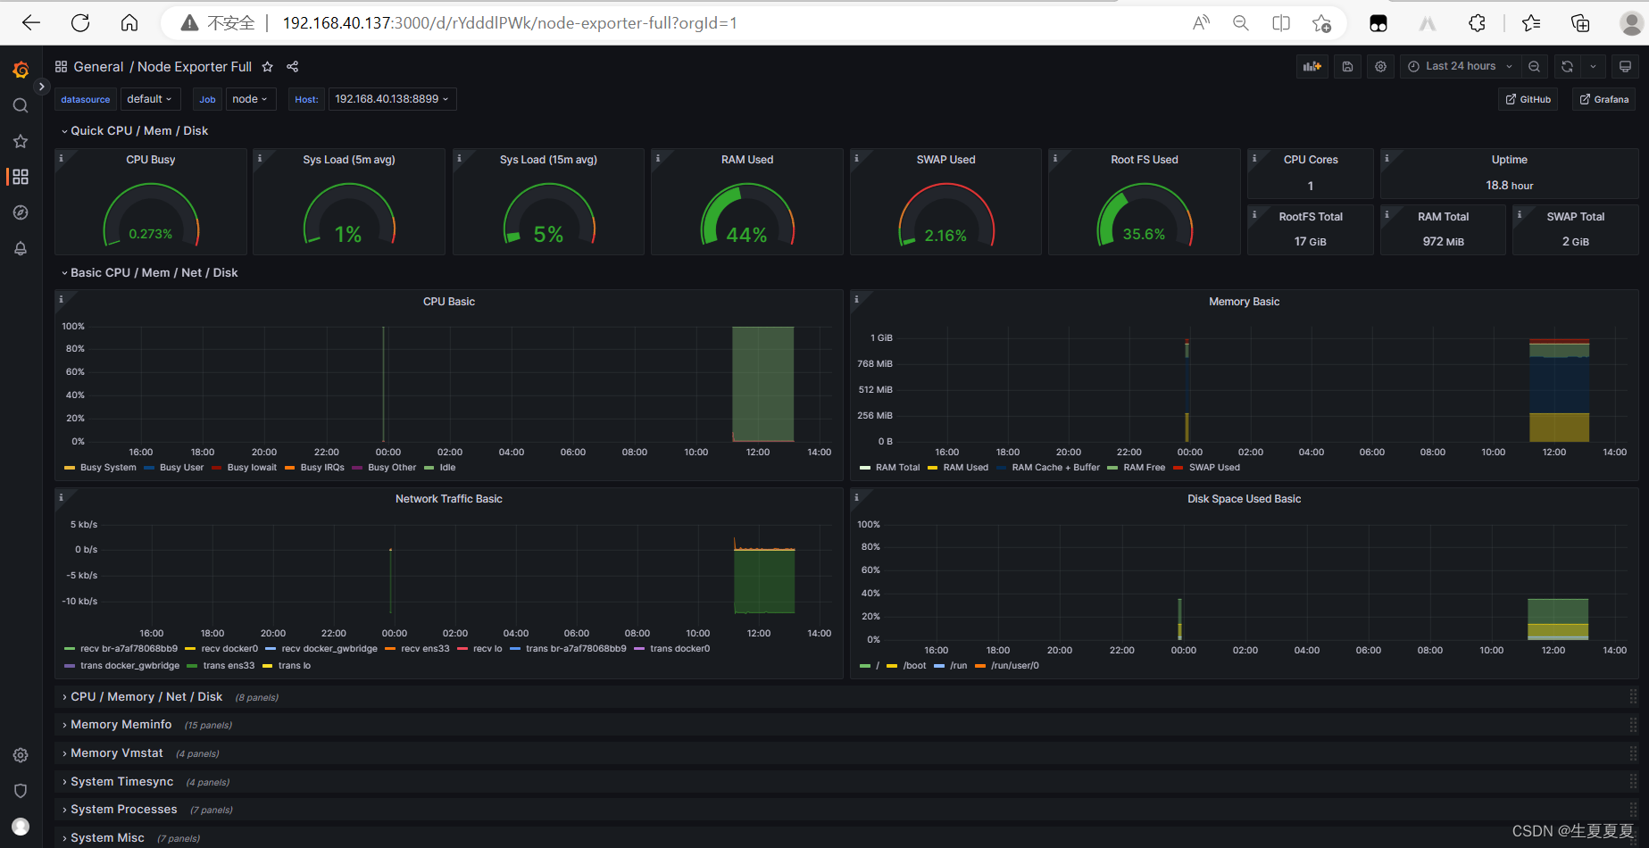Select the node Job variable
The height and width of the screenshot is (848, 1649).
[x=250, y=99]
